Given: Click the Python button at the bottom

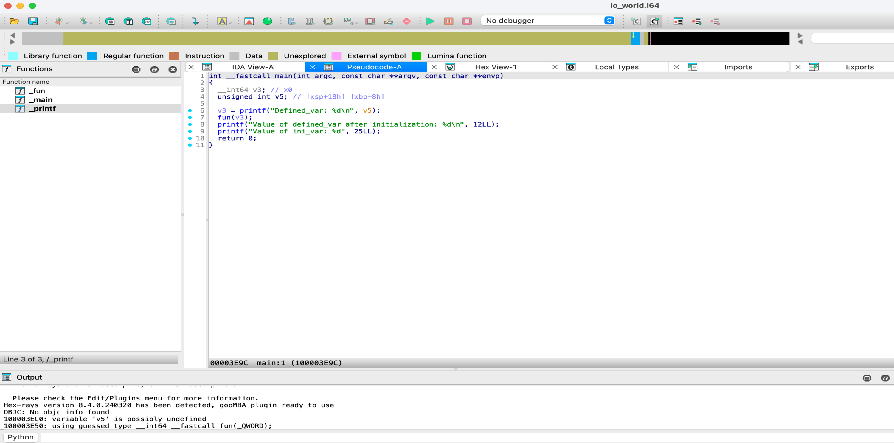Looking at the screenshot, I should 20,437.
